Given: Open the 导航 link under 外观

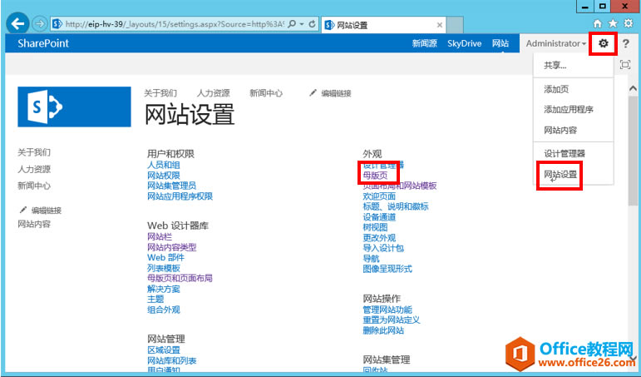Looking at the screenshot, I should 371,259.
